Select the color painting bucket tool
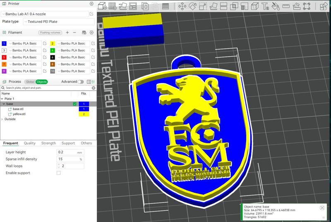This screenshot has width=331, height=222. 276,6
